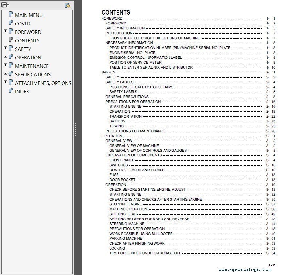Jump to the SAFETY bookmark in the sidebar
This screenshot has width=288, height=275.
tap(23, 49)
